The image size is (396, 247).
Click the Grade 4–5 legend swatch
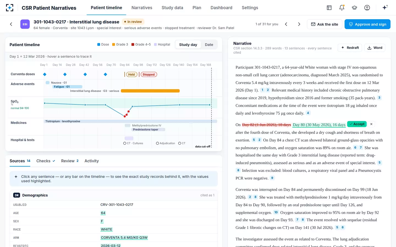pos(133,44)
